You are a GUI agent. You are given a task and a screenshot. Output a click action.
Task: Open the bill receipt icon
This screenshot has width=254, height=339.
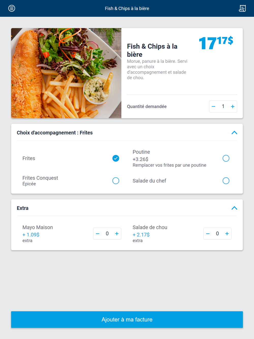pos(242,8)
